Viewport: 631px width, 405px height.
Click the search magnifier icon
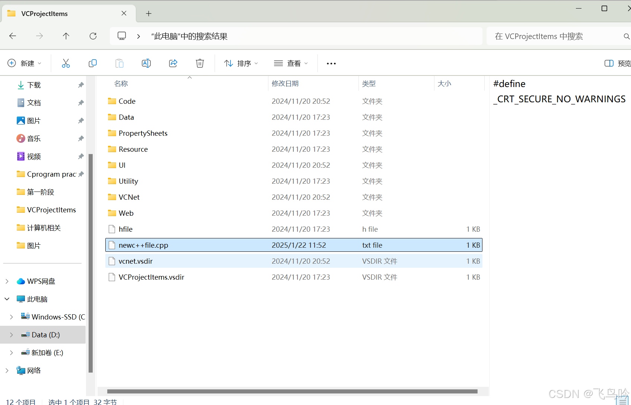(627, 36)
